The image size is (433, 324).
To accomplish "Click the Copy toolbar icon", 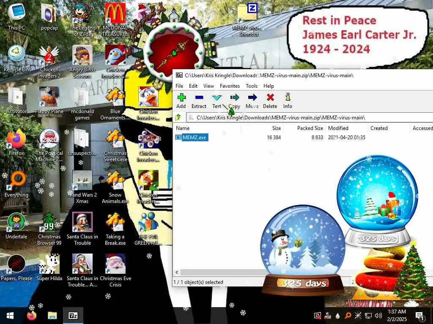I will pos(234,101).
